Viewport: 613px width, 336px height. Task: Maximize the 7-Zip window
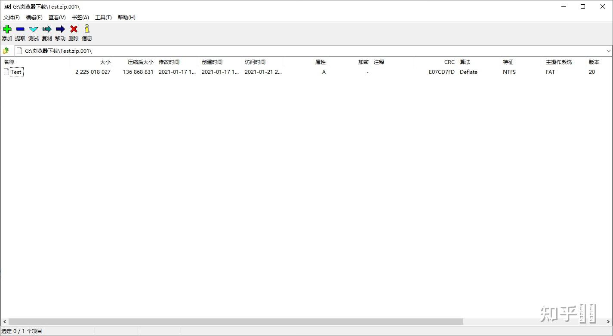(583, 6)
